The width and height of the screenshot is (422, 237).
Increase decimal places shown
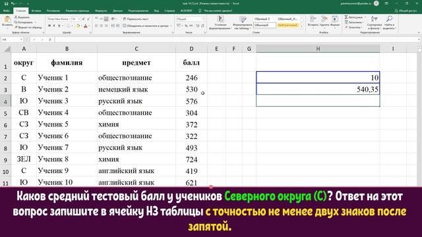coord(197,26)
